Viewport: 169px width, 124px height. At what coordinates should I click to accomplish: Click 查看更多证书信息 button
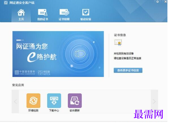[128, 70]
